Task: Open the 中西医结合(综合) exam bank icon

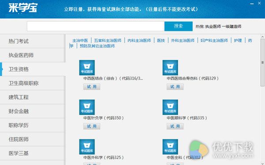Action: tap(87, 67)
